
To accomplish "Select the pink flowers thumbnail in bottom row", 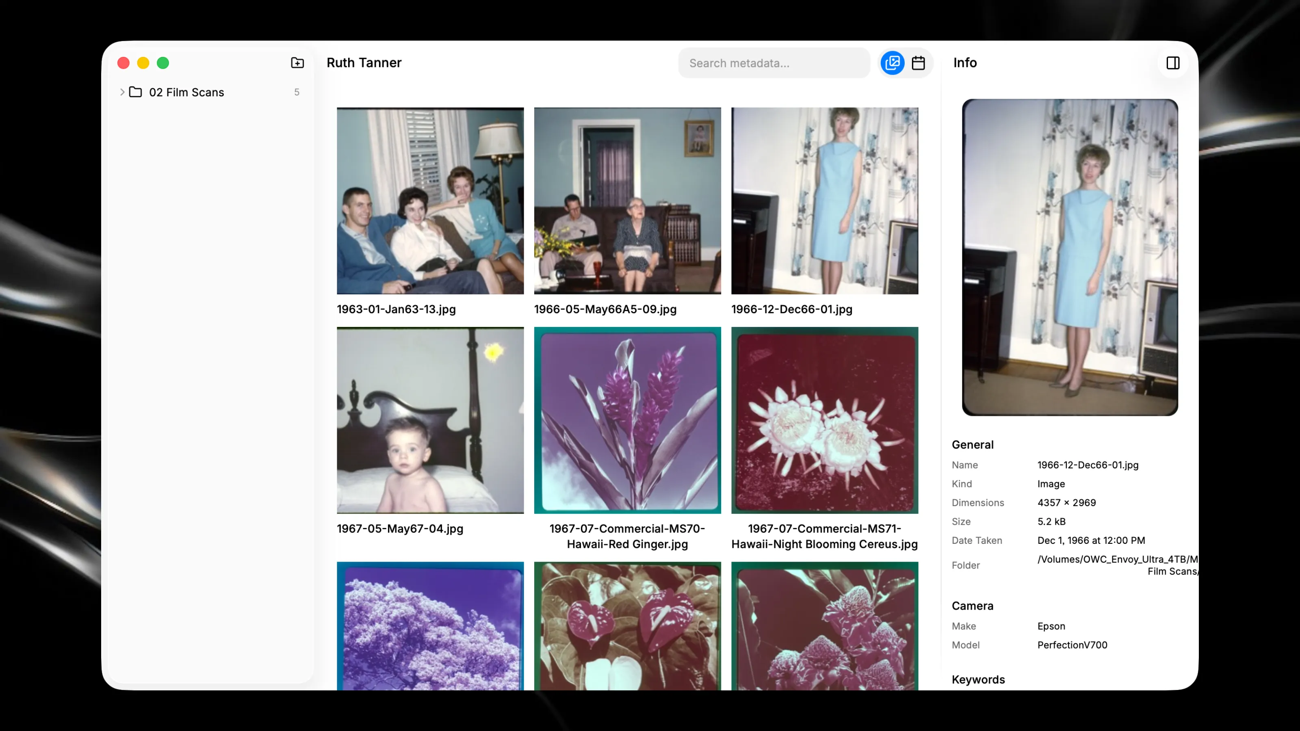I will click(825, 625).
